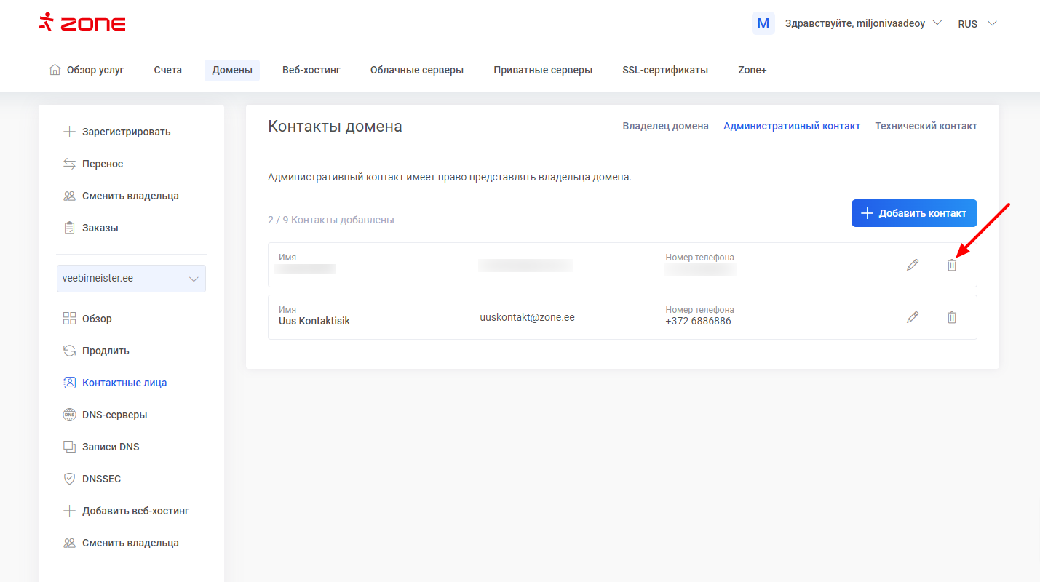
Task: Open the RUS language dropdown
Action: (977, 23)
